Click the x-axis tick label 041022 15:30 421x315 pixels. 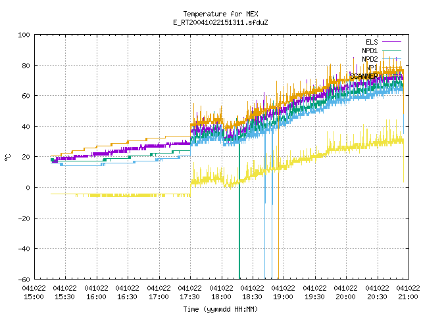pyautogui.click(x=65, y=293)
